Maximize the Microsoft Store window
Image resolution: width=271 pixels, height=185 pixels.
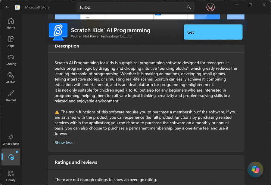click(250, 5)
